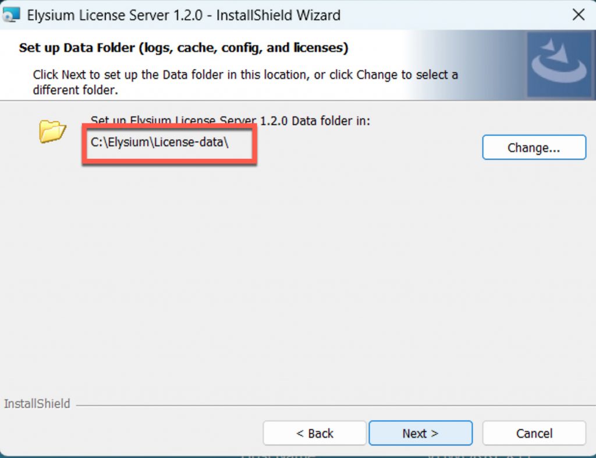Click the InstallShield logo in the header banner

tap(558, 64)
